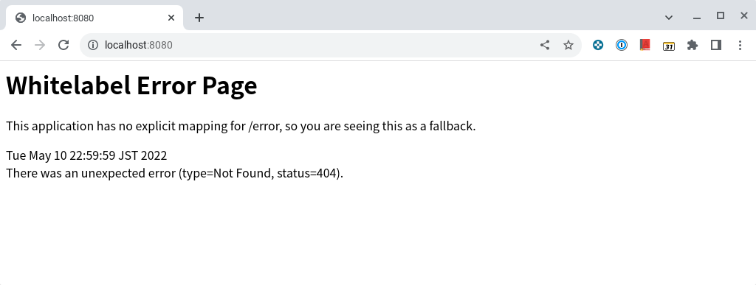The image size is (756, 285).
Task: Open a new tab with plus button
Action: click(199, 18)
